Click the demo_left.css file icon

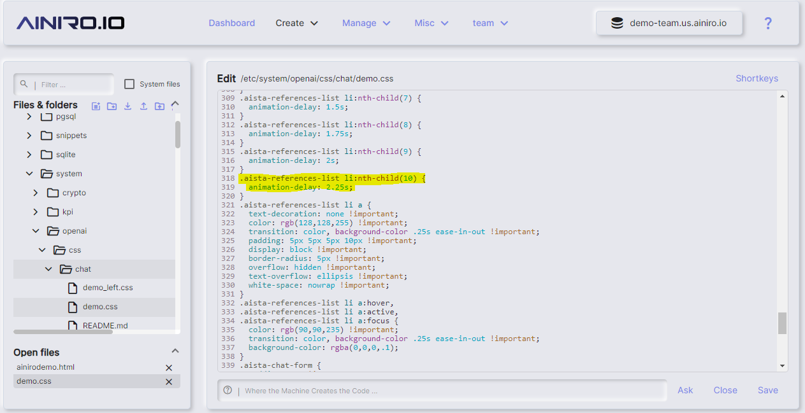73,288
